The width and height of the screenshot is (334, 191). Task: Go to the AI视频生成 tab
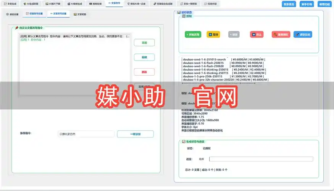(75, 3)
